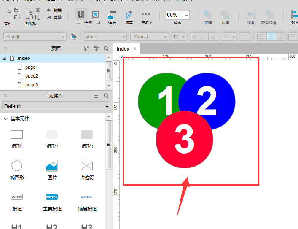Click the style editor icon

(73, 37)
